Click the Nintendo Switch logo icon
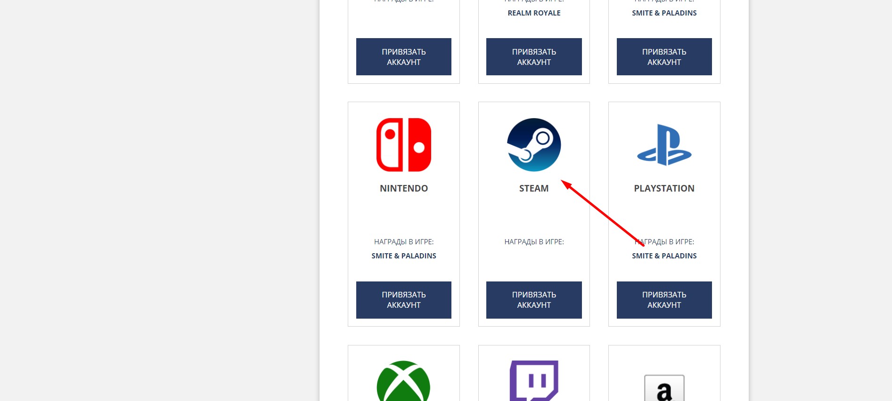Viewport: 892px width, 401px height. click(404, 145)
